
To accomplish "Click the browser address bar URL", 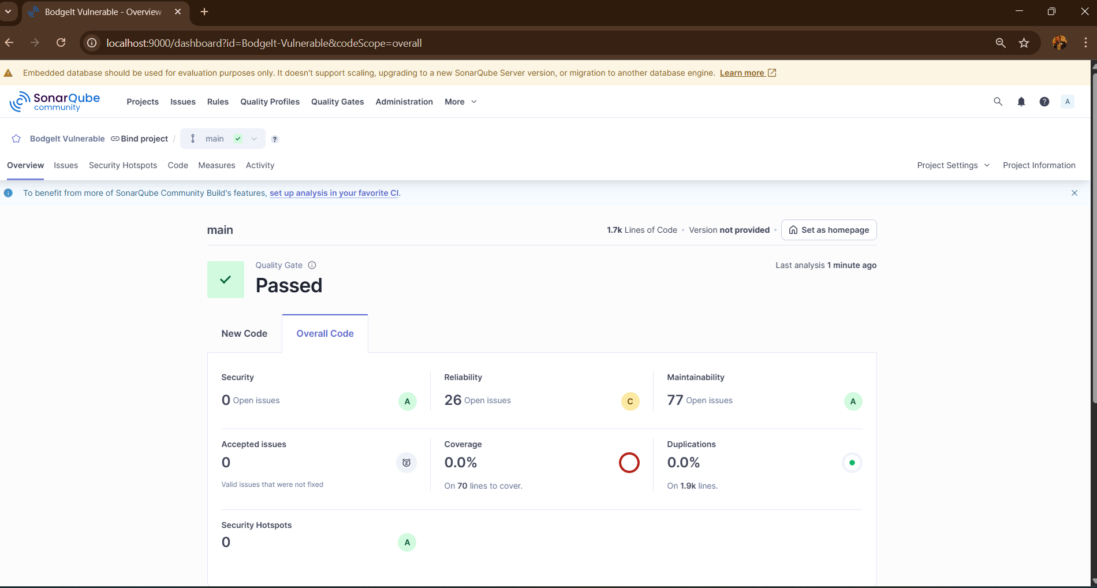I will coord(264,43).
